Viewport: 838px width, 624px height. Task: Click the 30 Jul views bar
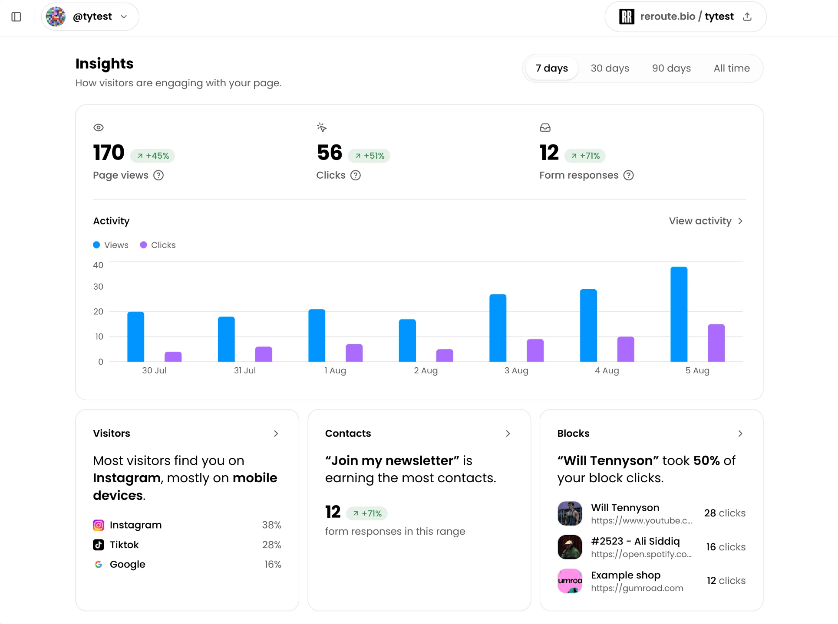click(x=136, y=337)
